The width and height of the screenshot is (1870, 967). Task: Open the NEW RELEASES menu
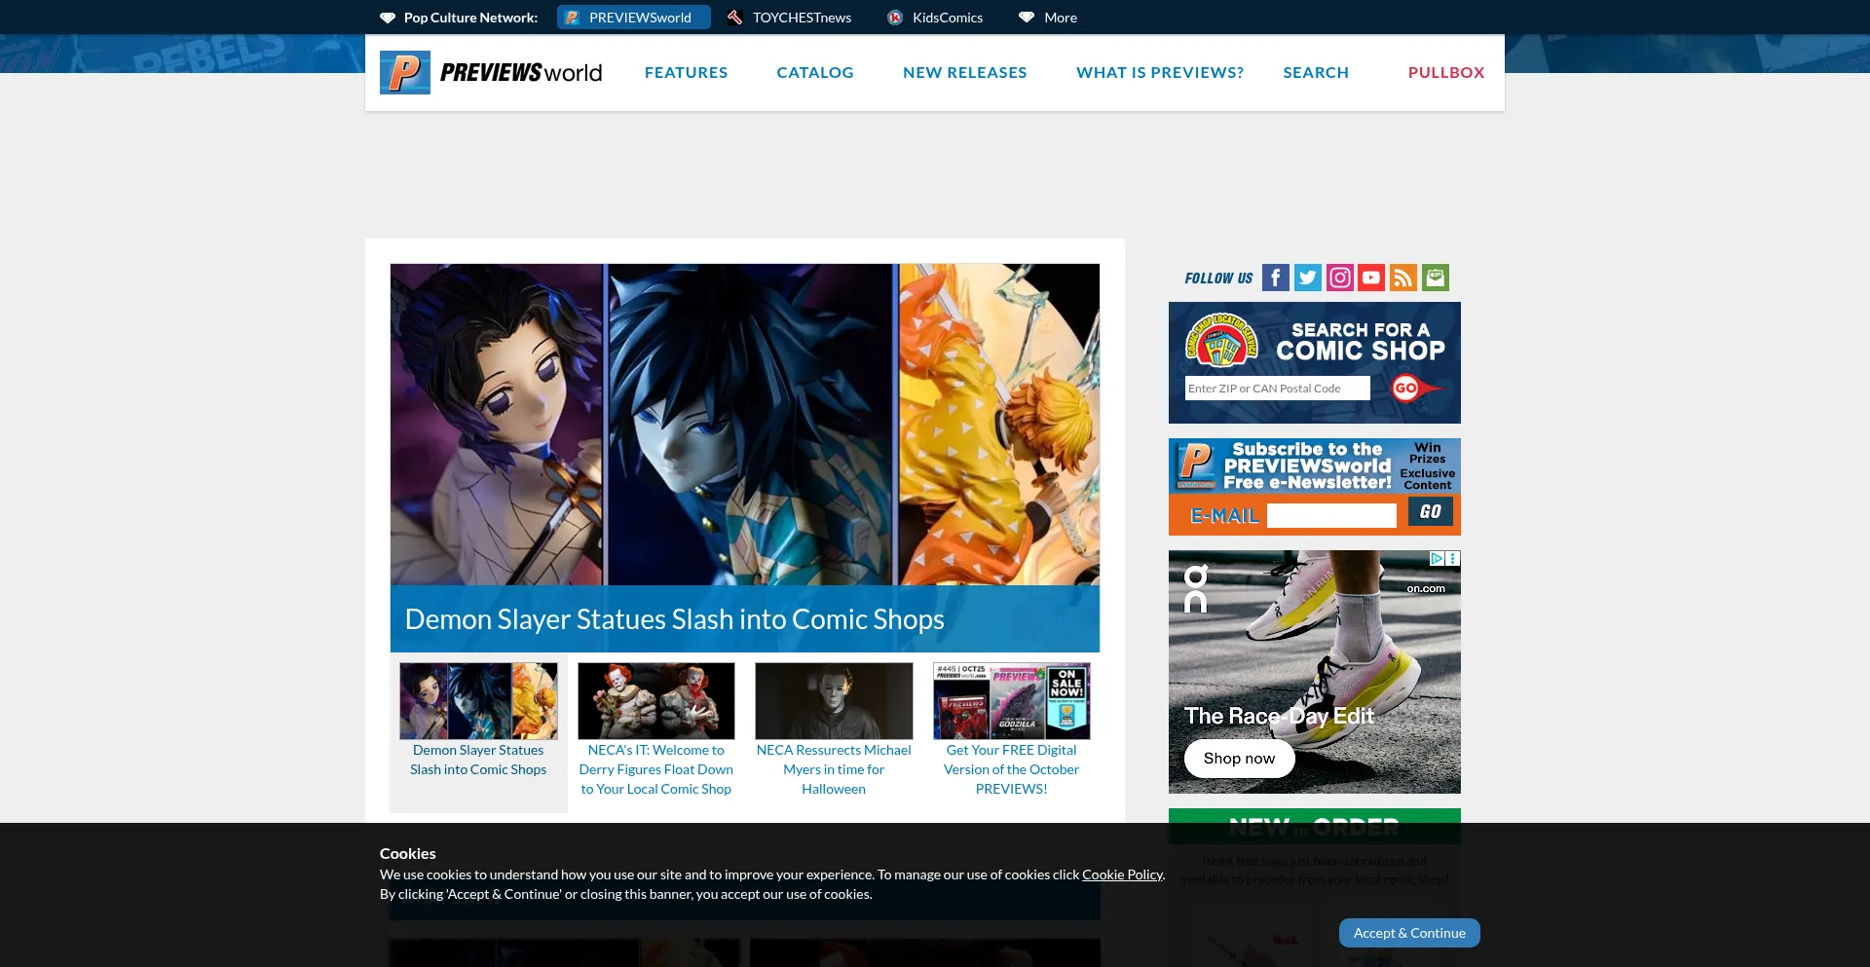(x=964, y=73)
